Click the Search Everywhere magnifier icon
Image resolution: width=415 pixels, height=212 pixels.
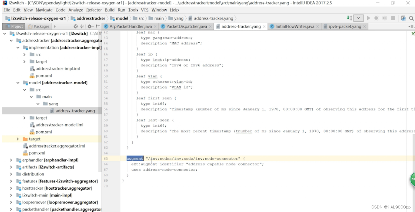tap(411, 18)
